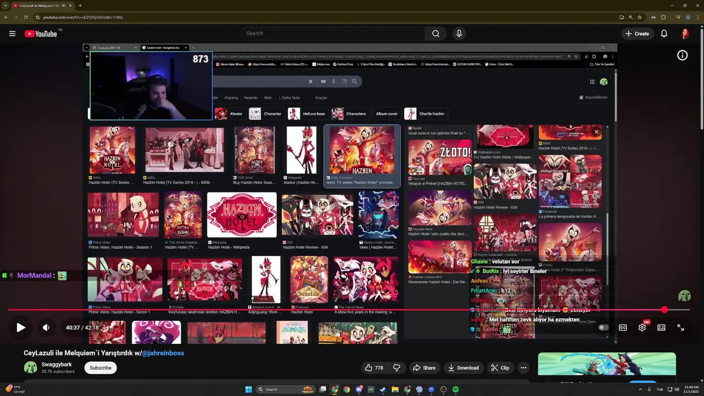704x396 pixels.
Task: Open the system volume tray icon
Action: click(676, 389)
